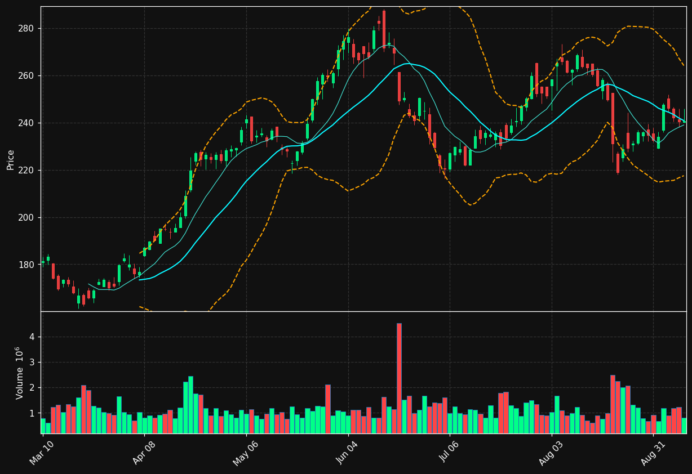
Task: Click the 280 price axis label
Action: tap(26, 29)
